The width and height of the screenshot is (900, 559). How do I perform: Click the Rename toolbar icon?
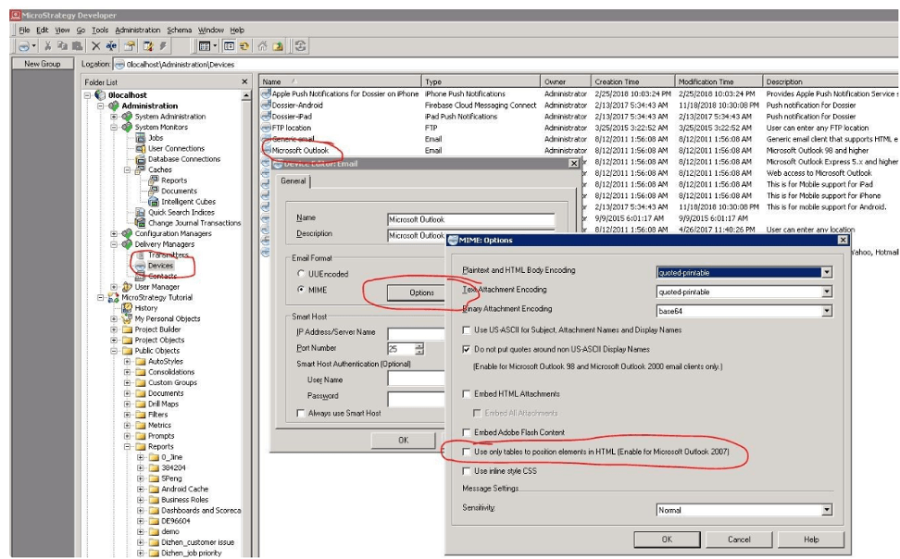click(x=111, y=46)
